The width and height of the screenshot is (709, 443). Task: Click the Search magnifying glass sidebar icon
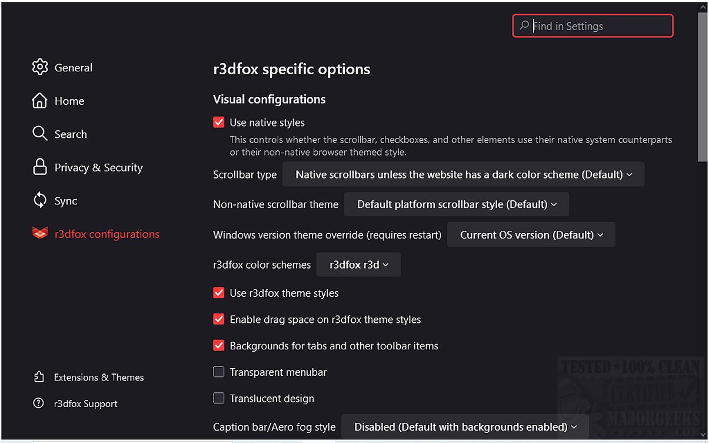tap(40, 134)
